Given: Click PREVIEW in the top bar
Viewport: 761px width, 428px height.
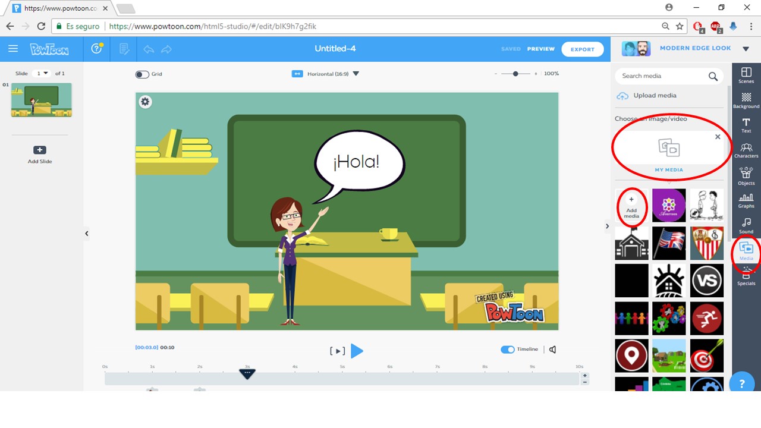Looking at the screenshot, I should pos(540,49).
